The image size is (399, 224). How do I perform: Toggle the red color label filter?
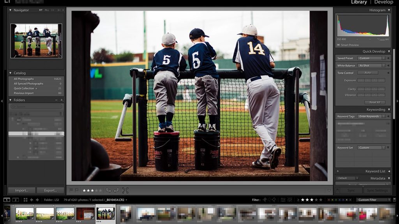pos(329,200)
